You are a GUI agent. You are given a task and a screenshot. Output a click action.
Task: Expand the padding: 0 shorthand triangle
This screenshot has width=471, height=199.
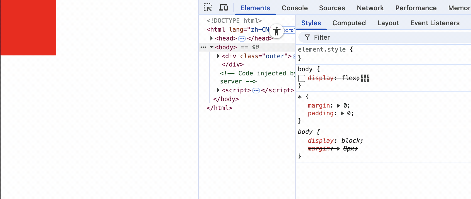point(342,113)
